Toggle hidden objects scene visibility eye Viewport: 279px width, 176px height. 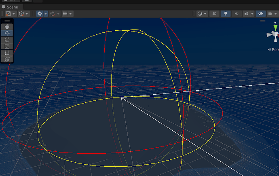click(x=261, y=14)
